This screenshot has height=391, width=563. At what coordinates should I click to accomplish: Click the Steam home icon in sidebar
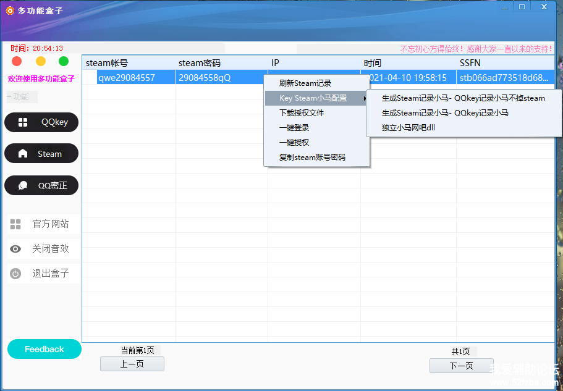coord(23,154)
